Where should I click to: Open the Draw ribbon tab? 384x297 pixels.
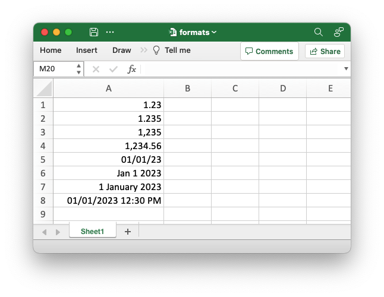(x=121, y=50)
